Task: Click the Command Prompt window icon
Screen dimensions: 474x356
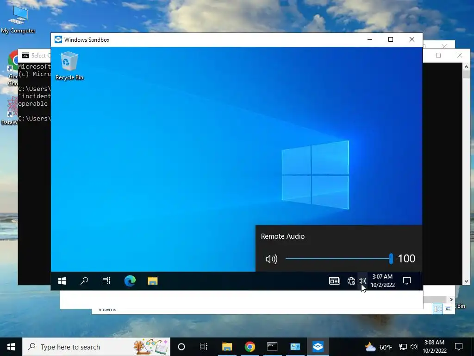Action: click(x=25, y=56)
